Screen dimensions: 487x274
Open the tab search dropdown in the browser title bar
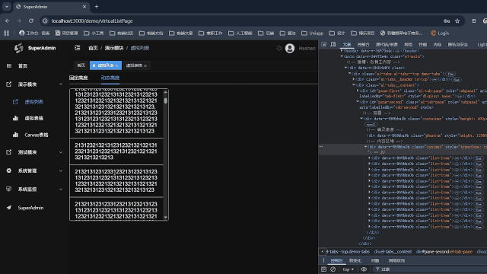[7, 7]
